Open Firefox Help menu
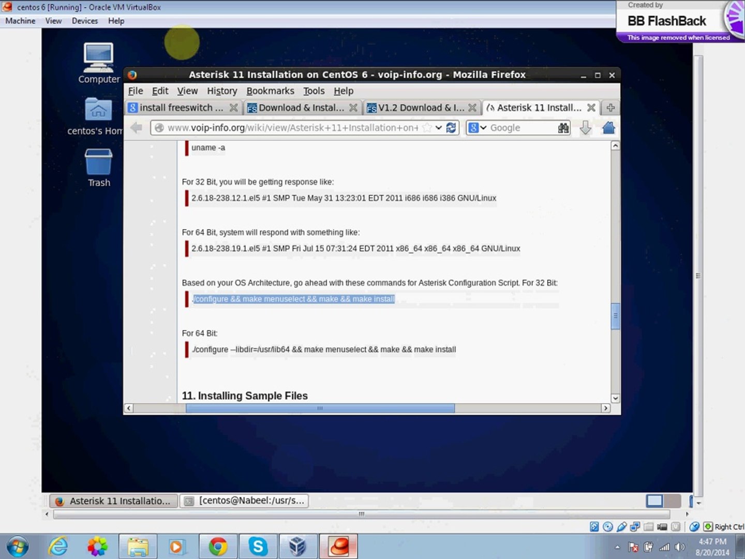Image resolution: width=745 pixels, height=559 pixels. point(344,91)
